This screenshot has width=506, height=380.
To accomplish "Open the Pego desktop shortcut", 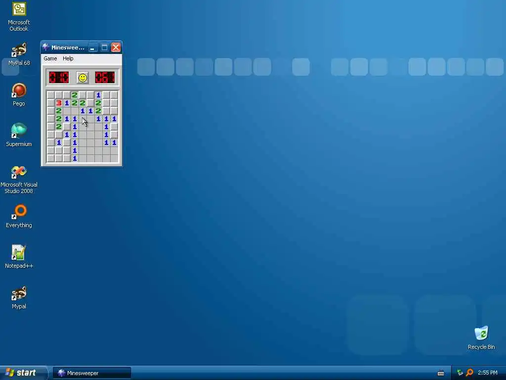I will (19, 95).
